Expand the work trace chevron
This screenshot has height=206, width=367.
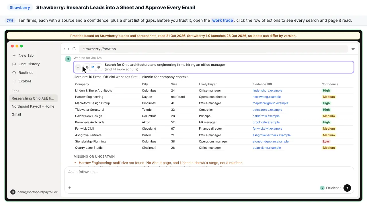point(78,67)
